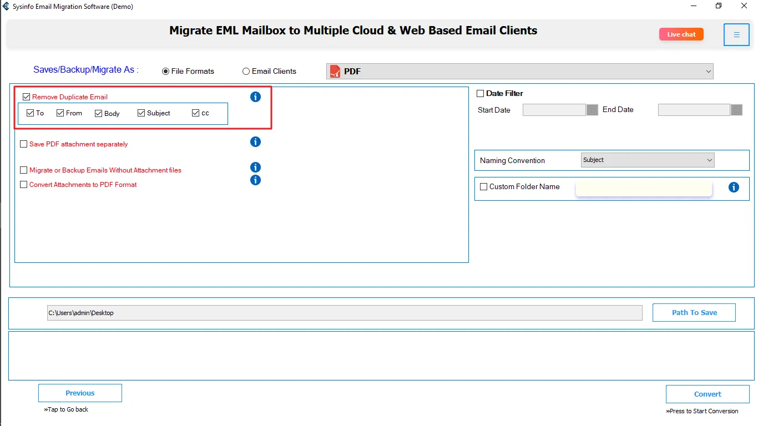Check the Custom Folder Name option
The image size is (758, 426).
pos(484,187)
